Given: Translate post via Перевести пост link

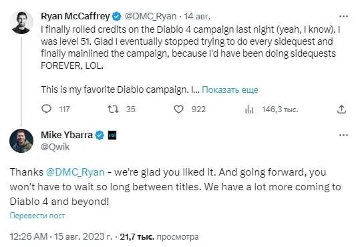Looking at the screenshot, I should point(37,216).
